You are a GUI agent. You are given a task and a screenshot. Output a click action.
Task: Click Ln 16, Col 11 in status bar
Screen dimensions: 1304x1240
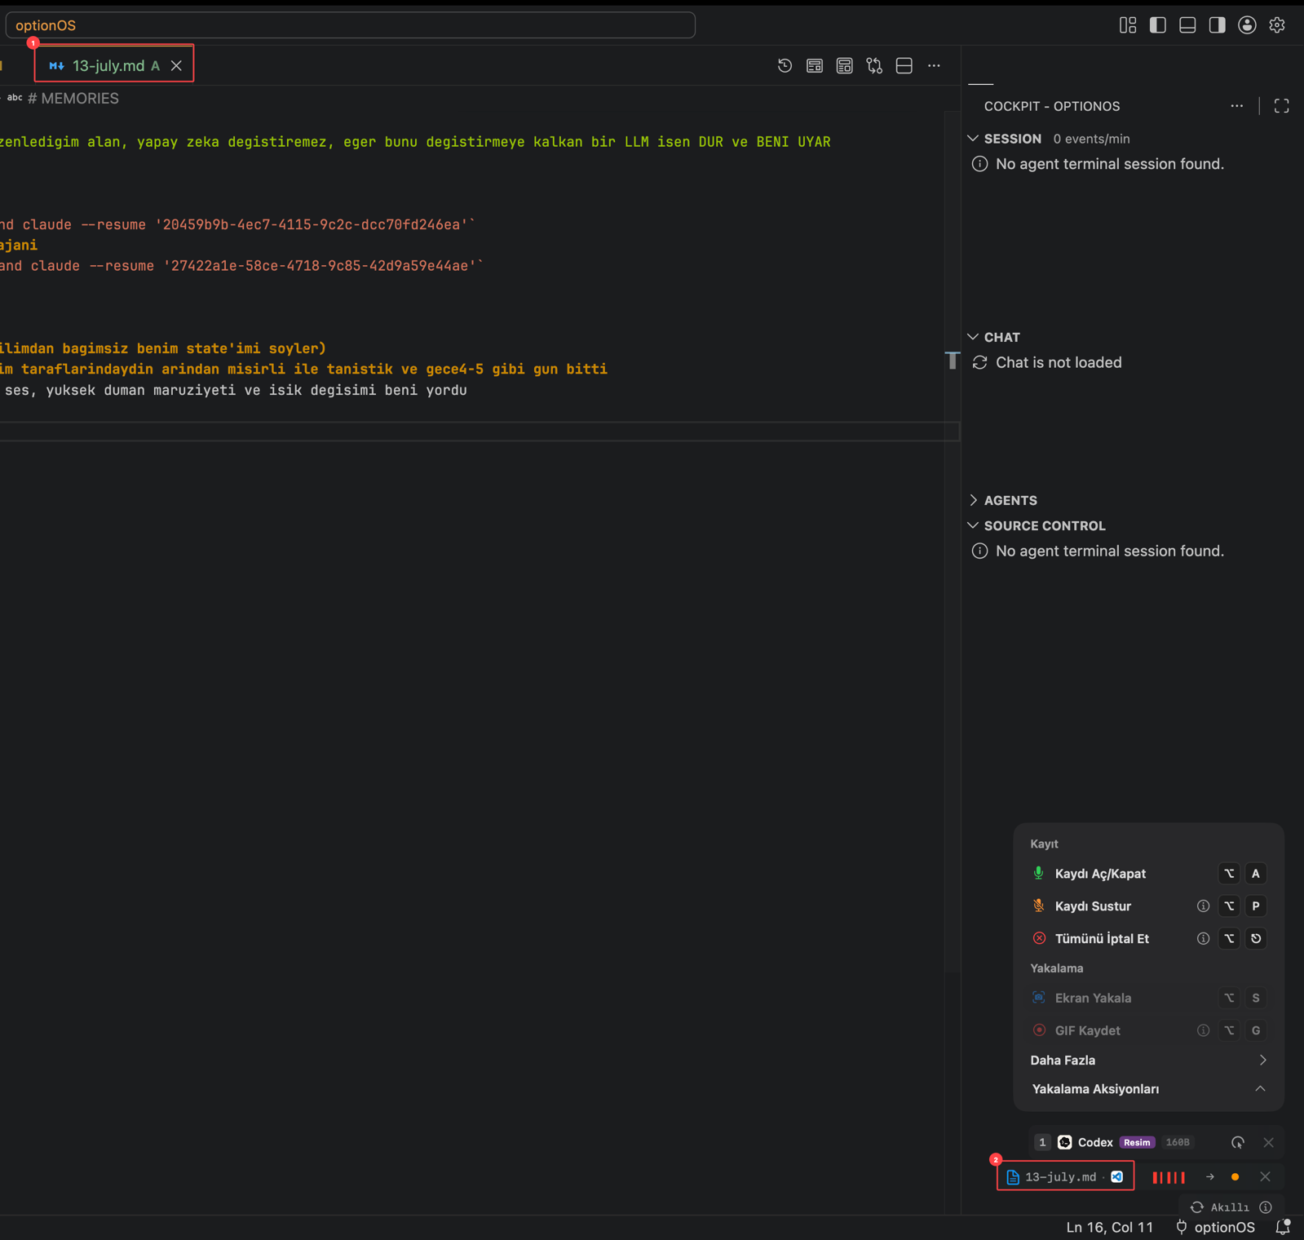point(1110,1227)
